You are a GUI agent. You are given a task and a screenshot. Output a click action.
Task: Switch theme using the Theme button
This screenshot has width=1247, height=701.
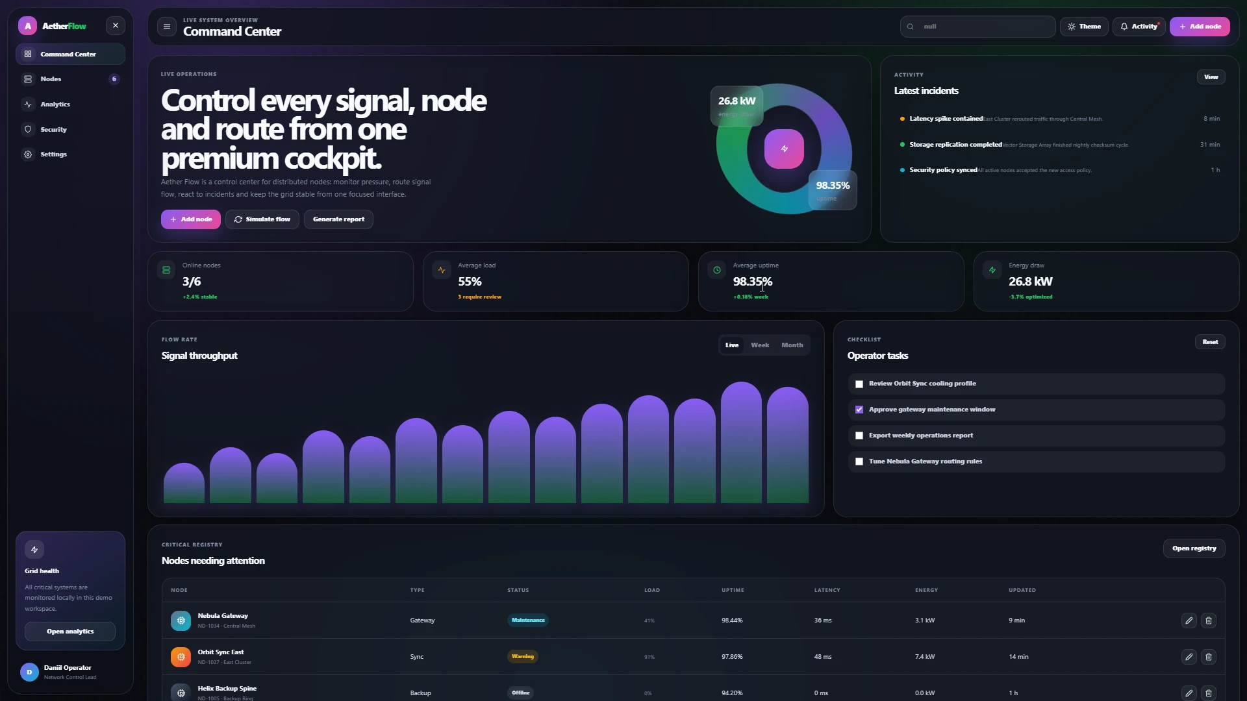click(1084, 27)
